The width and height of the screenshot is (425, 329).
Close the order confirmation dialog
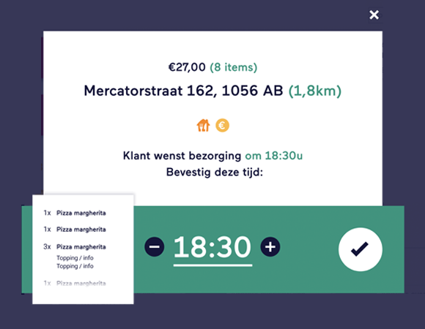tap(374, 15)
